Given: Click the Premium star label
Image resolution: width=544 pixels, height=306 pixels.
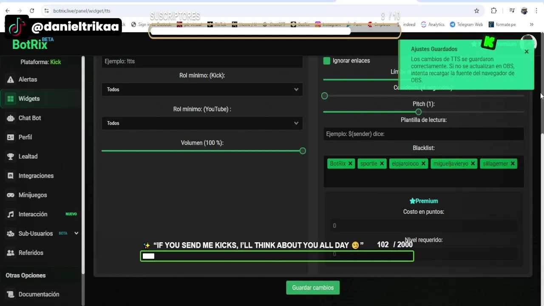Looking at the screenshot, I should point(424,201).
